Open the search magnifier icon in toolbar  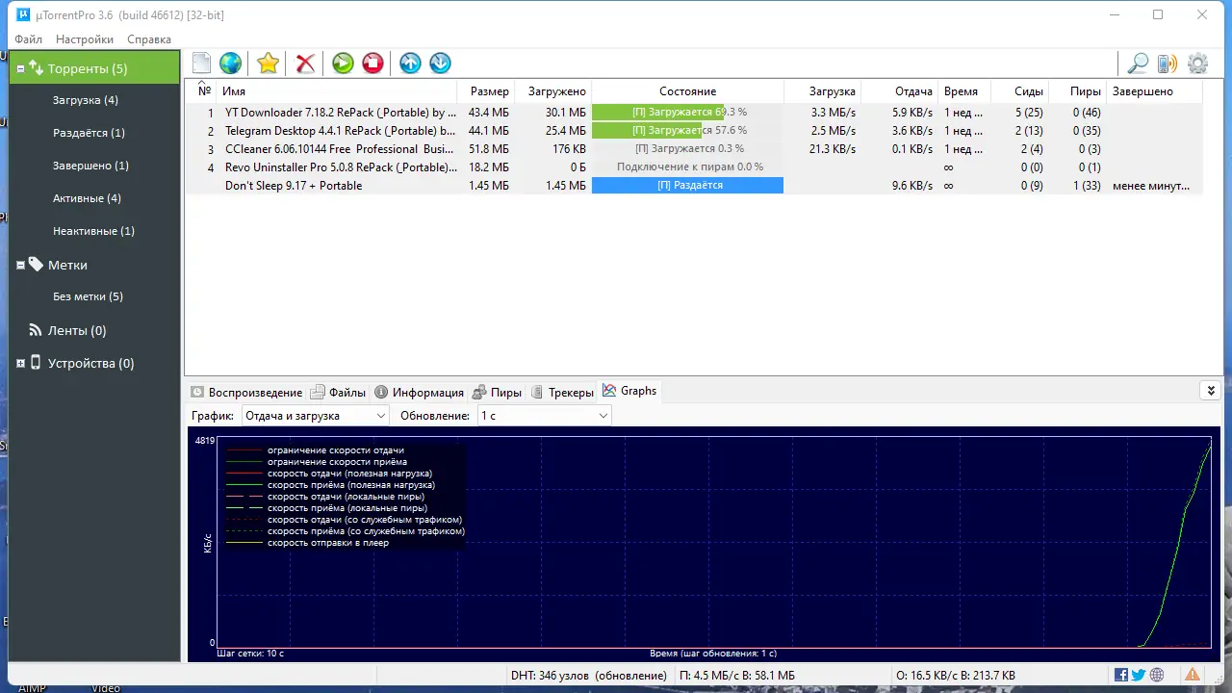1138,64
